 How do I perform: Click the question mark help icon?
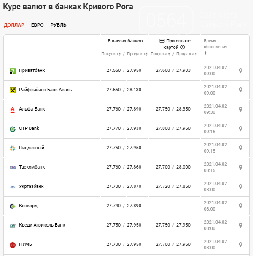click(183, 48)
